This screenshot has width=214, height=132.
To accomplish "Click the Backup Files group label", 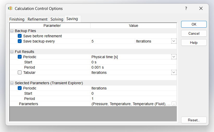I will click(x=25, y=31).
